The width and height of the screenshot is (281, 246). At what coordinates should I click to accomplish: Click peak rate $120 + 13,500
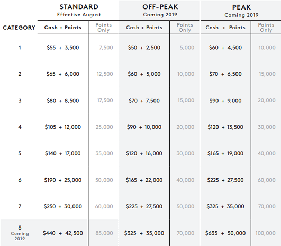click(x=225, y=127)
